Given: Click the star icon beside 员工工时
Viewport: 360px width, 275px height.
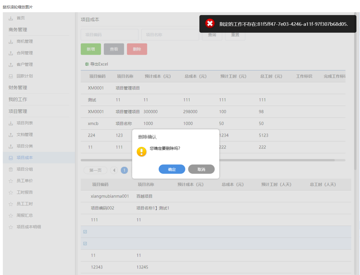Looking at the screenshot, I should click(11, 204).
